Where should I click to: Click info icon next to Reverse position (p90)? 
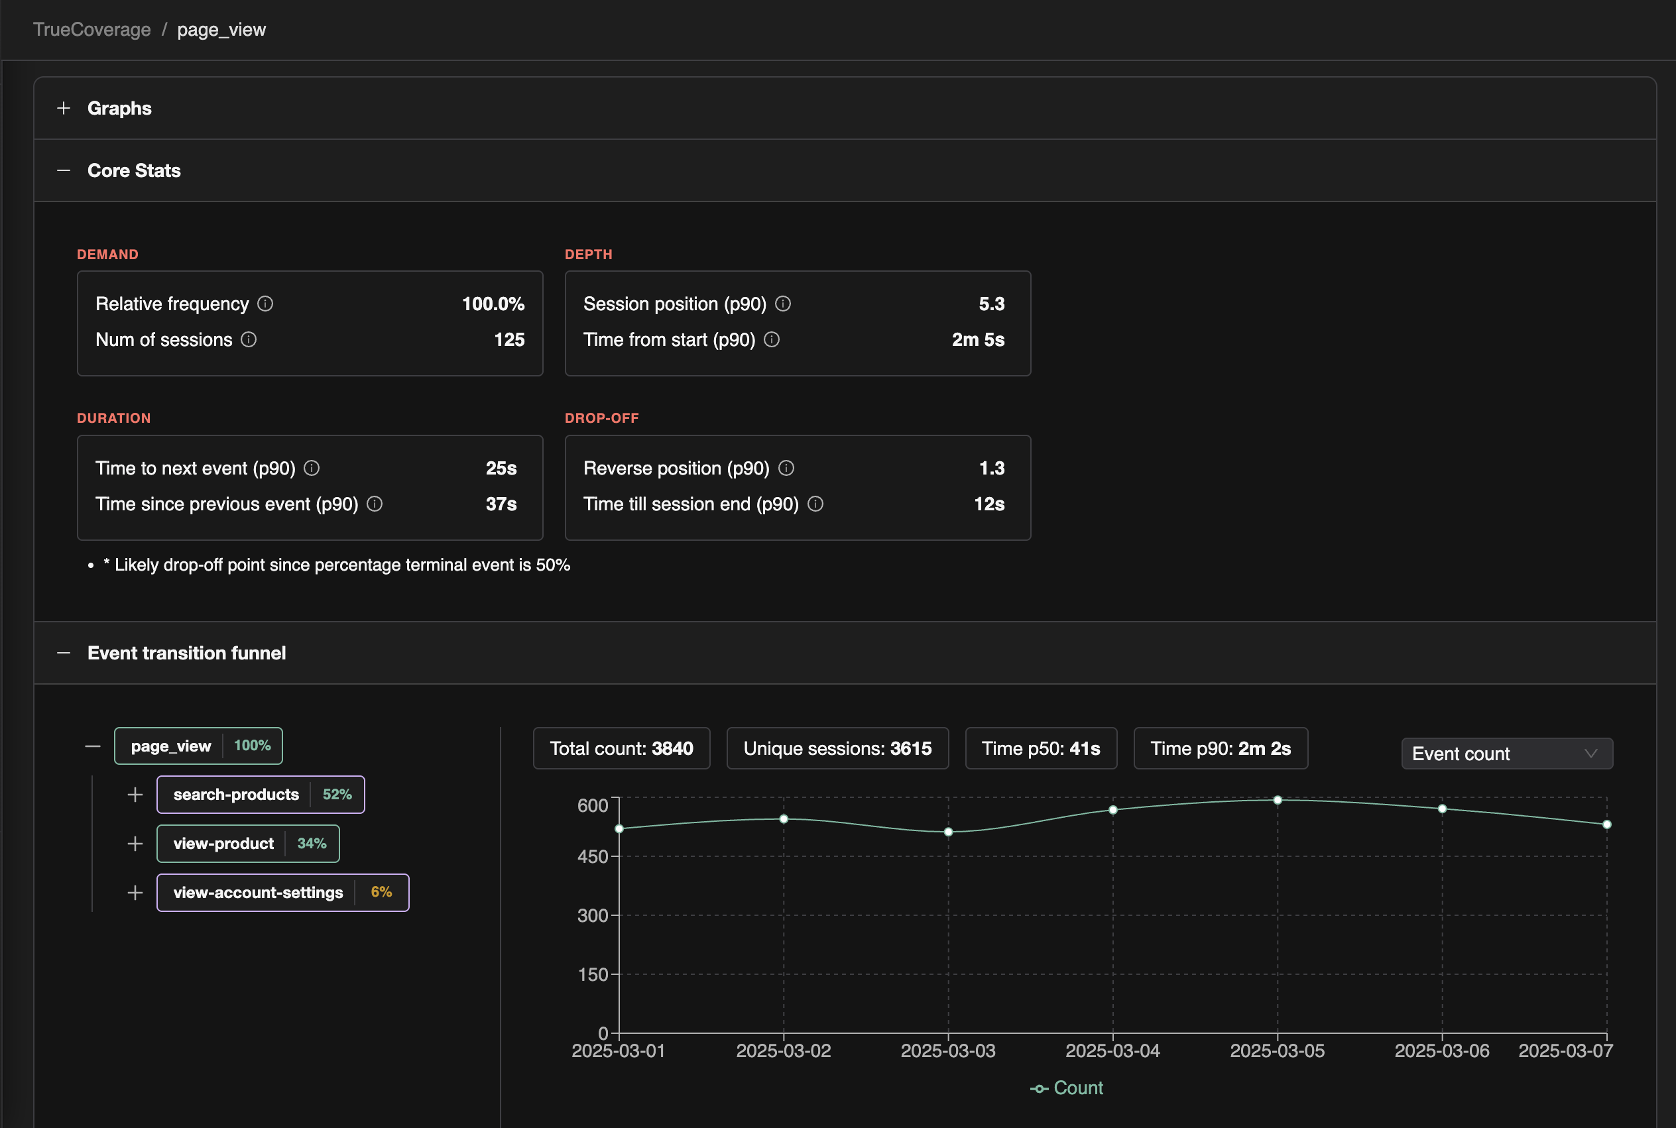tap(786, 469)
